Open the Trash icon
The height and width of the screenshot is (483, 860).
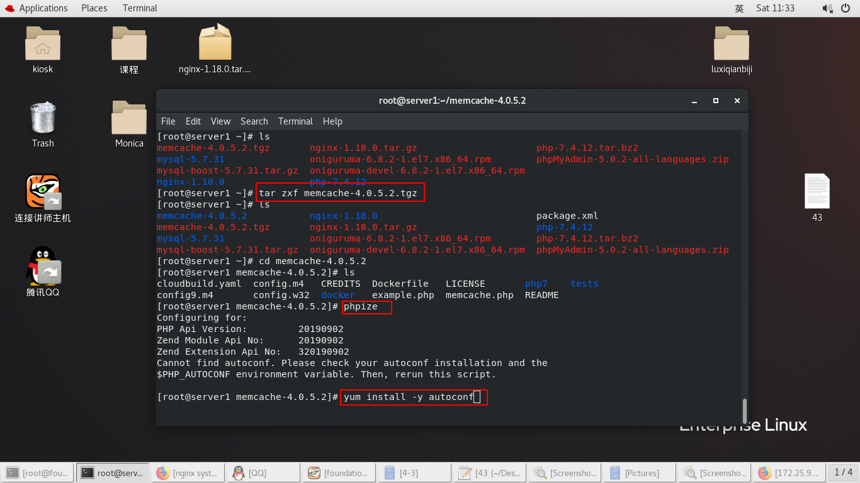point(43,118)
